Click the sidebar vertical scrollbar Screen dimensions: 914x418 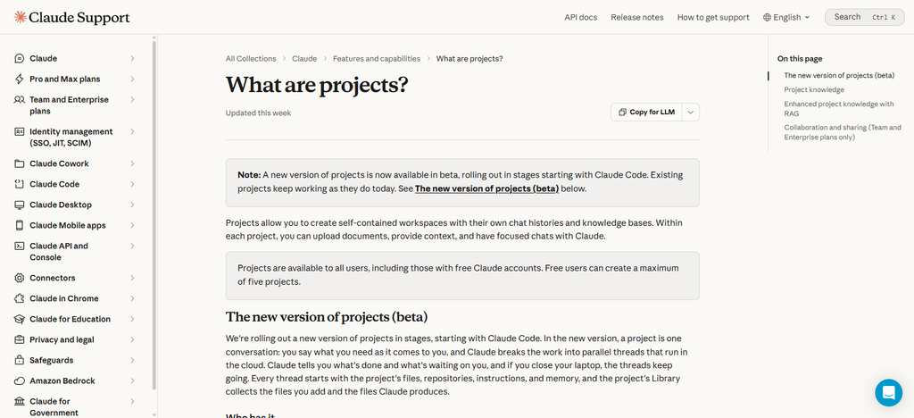click(154, 214)
